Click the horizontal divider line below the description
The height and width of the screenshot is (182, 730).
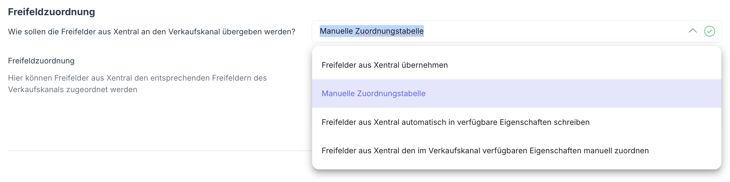click(159, 151)
